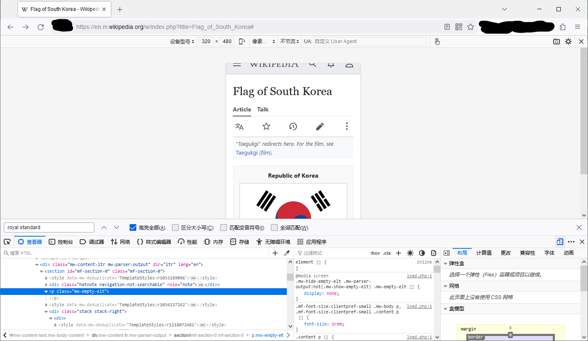
Task: Pick a color with the eyedropper
Action: click(287, 253)
